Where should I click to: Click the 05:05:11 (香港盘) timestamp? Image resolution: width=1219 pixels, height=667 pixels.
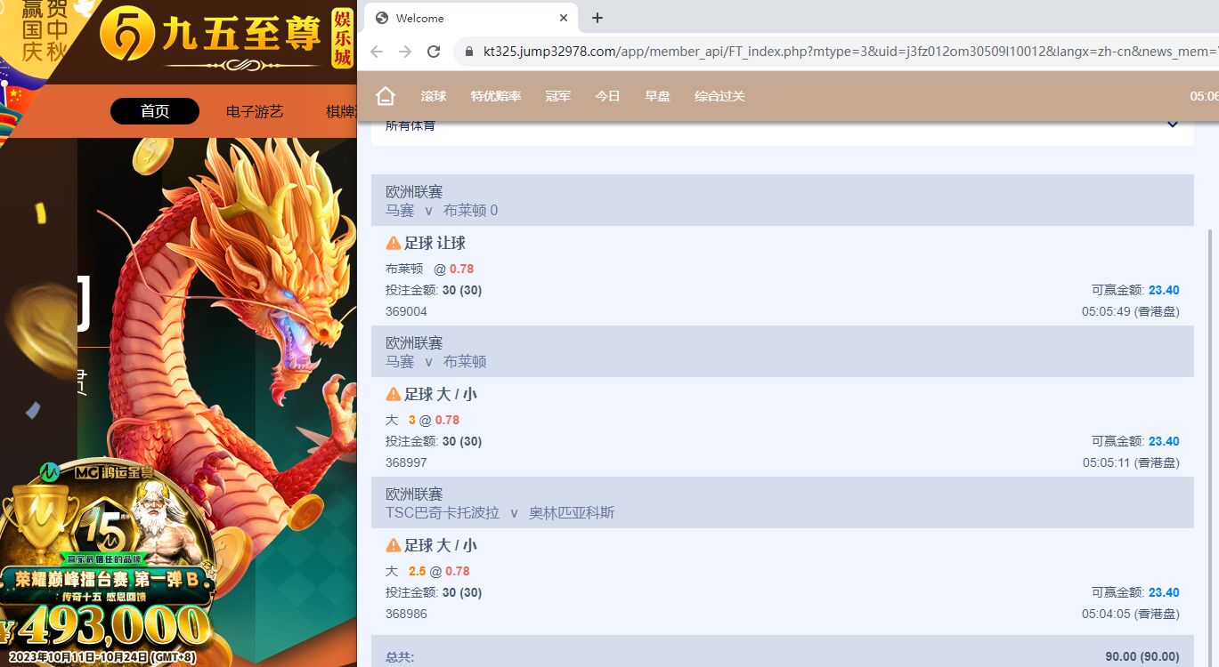click(x=1131, y=463)
